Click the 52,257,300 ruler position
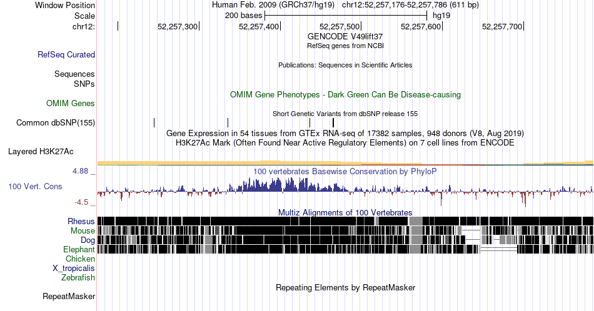This screenshot has height=311, width=594. pos(178,26)
